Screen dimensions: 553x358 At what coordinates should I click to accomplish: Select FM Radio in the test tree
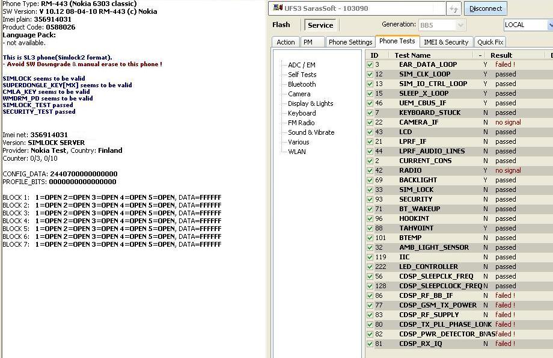301,123
